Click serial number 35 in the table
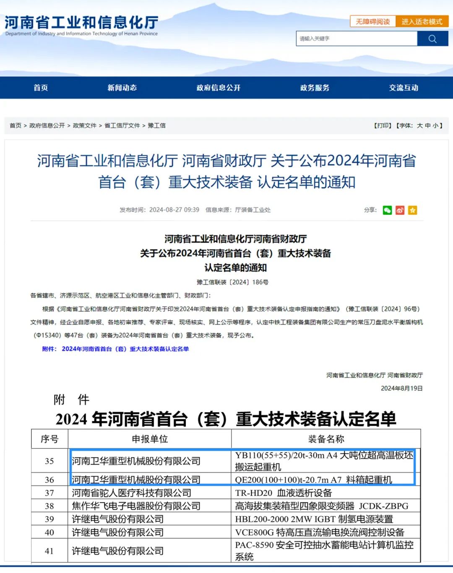This screenshot has height=573, width=453. coord(49,461)
